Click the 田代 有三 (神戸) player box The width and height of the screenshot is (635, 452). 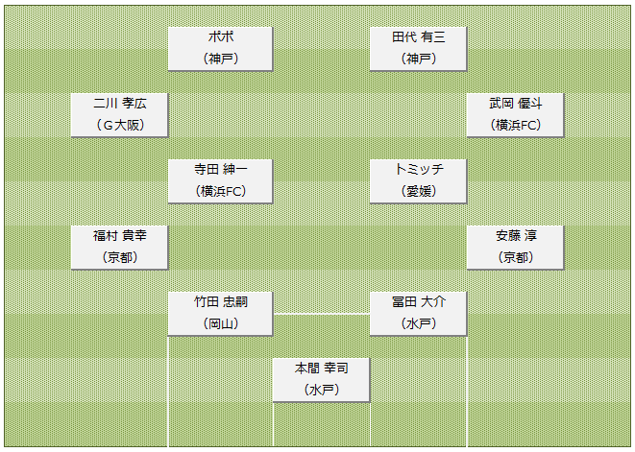pyautogui.click(x=418, y=49)
